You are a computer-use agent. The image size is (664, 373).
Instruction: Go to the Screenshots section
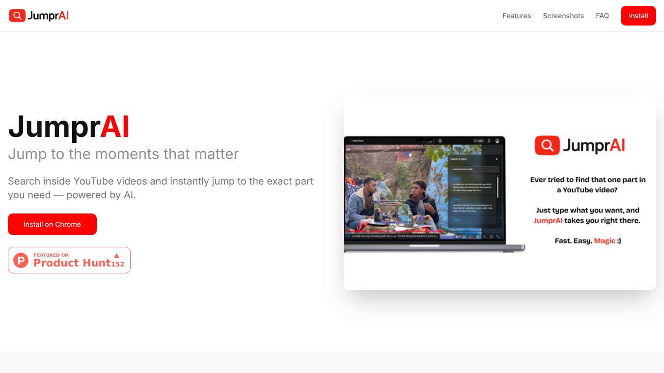[x=563, y=16]
